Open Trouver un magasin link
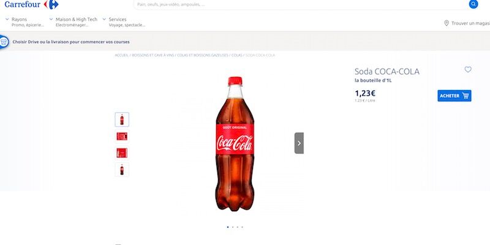490x245 pixels. click(x=470, y=23)
